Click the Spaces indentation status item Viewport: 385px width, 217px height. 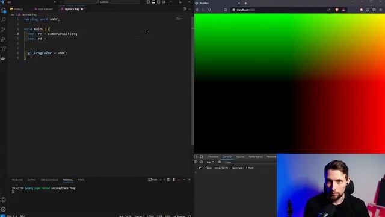click(x=139, y=216)
